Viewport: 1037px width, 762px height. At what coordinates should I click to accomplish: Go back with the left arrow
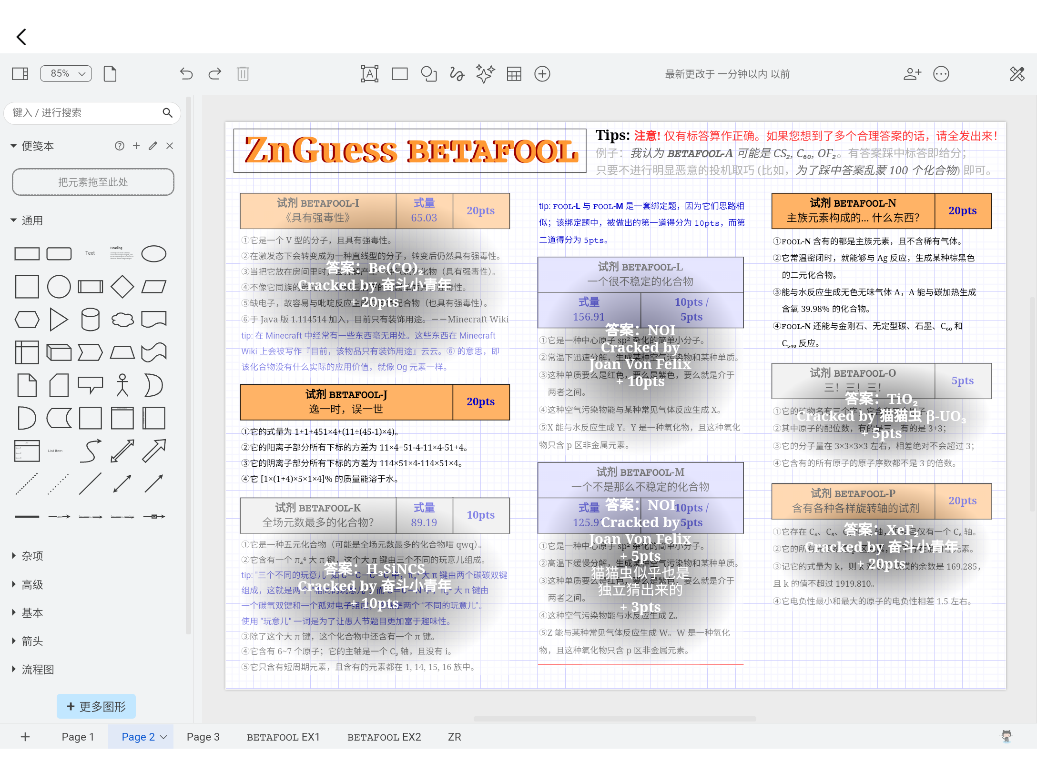(21, 37)
